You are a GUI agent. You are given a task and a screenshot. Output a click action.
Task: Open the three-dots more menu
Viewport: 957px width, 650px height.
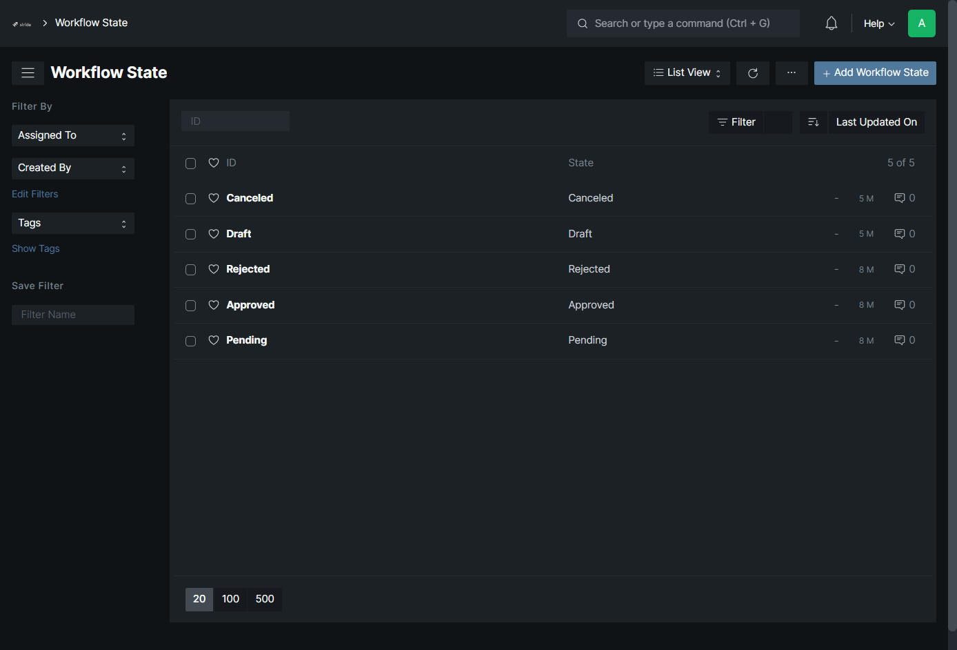(792, 73)
